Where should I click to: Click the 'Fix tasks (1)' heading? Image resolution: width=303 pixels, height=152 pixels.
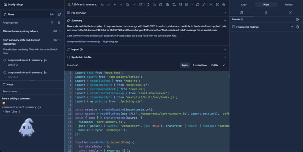click(x=237, y=19)
